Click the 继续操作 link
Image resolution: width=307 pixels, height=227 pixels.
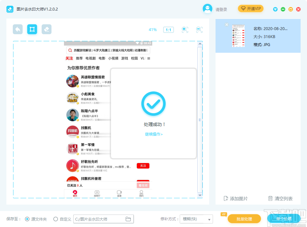(153, 135)
